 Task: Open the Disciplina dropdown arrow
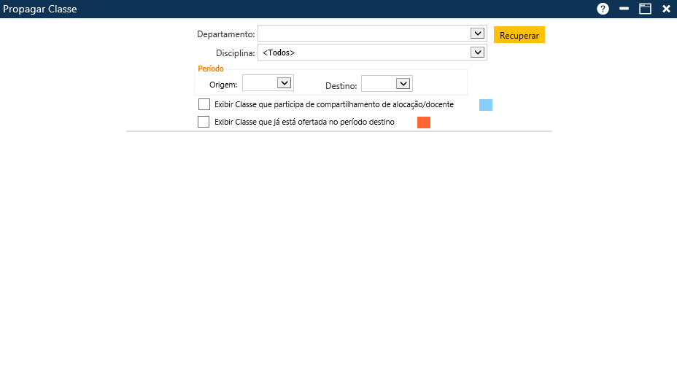477,53
